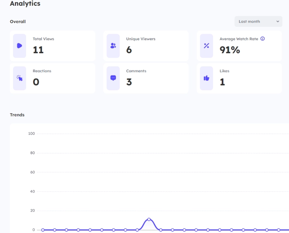This screenshot has height=233, width=289.
Task: Click the Total Views play icon
Action: click(19, 46)
